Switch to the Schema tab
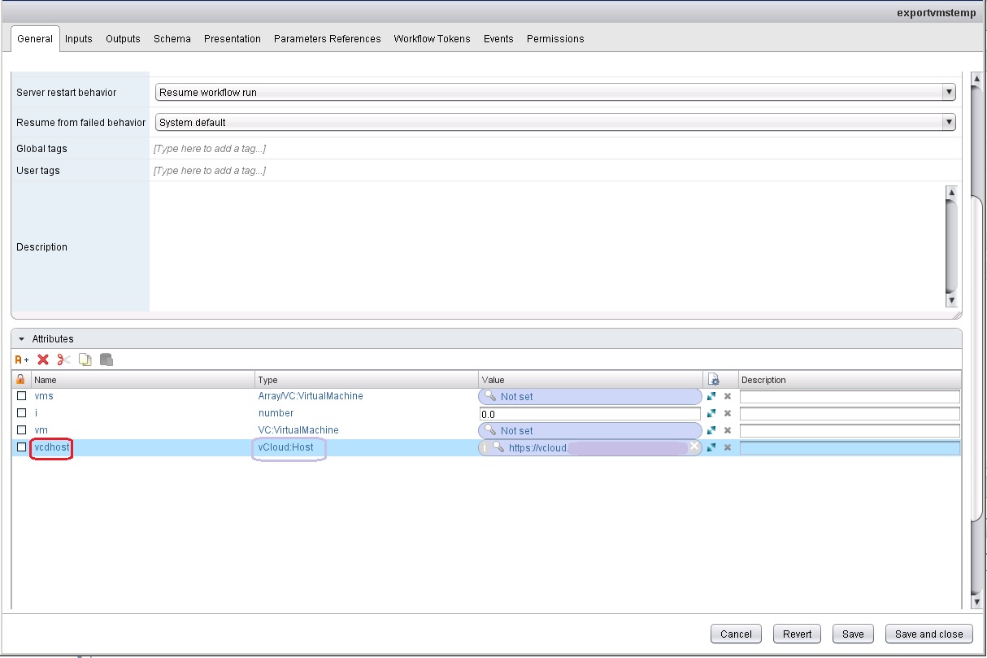This screenshot has height=658, width=987. point(172,38)
